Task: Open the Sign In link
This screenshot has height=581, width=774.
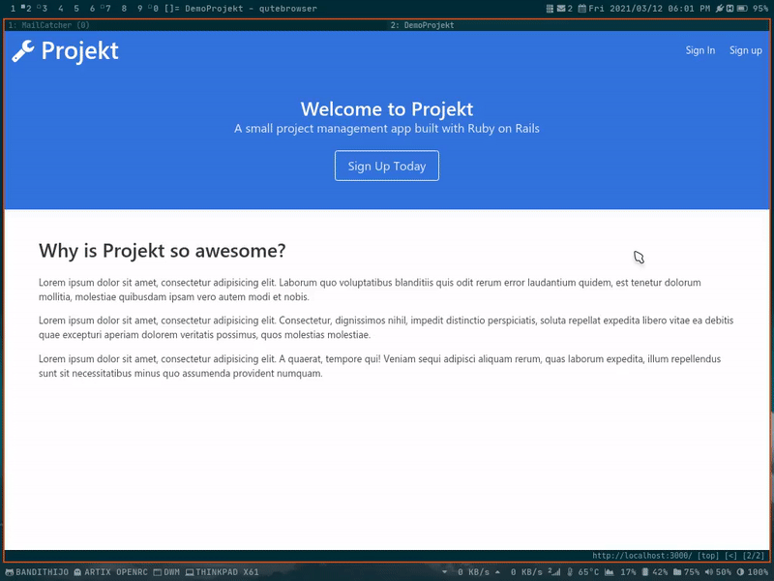Action: click(x=700, y=50)
